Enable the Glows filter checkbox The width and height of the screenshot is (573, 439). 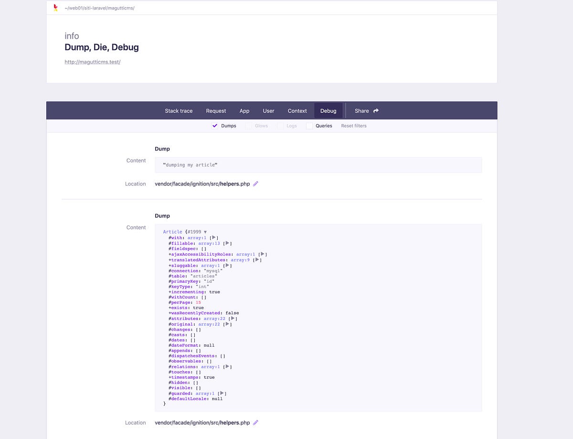point(248,126)
